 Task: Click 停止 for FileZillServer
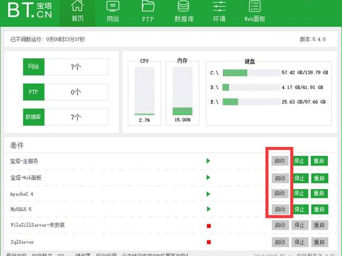pyautogui.click(x=300, y=225)
